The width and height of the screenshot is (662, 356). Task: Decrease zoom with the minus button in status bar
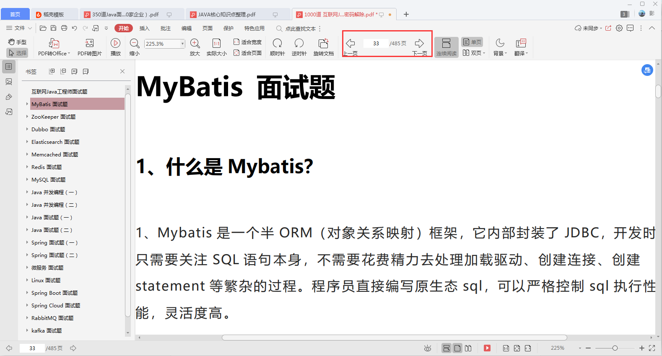pyautogui.click(x=588, y=348)
